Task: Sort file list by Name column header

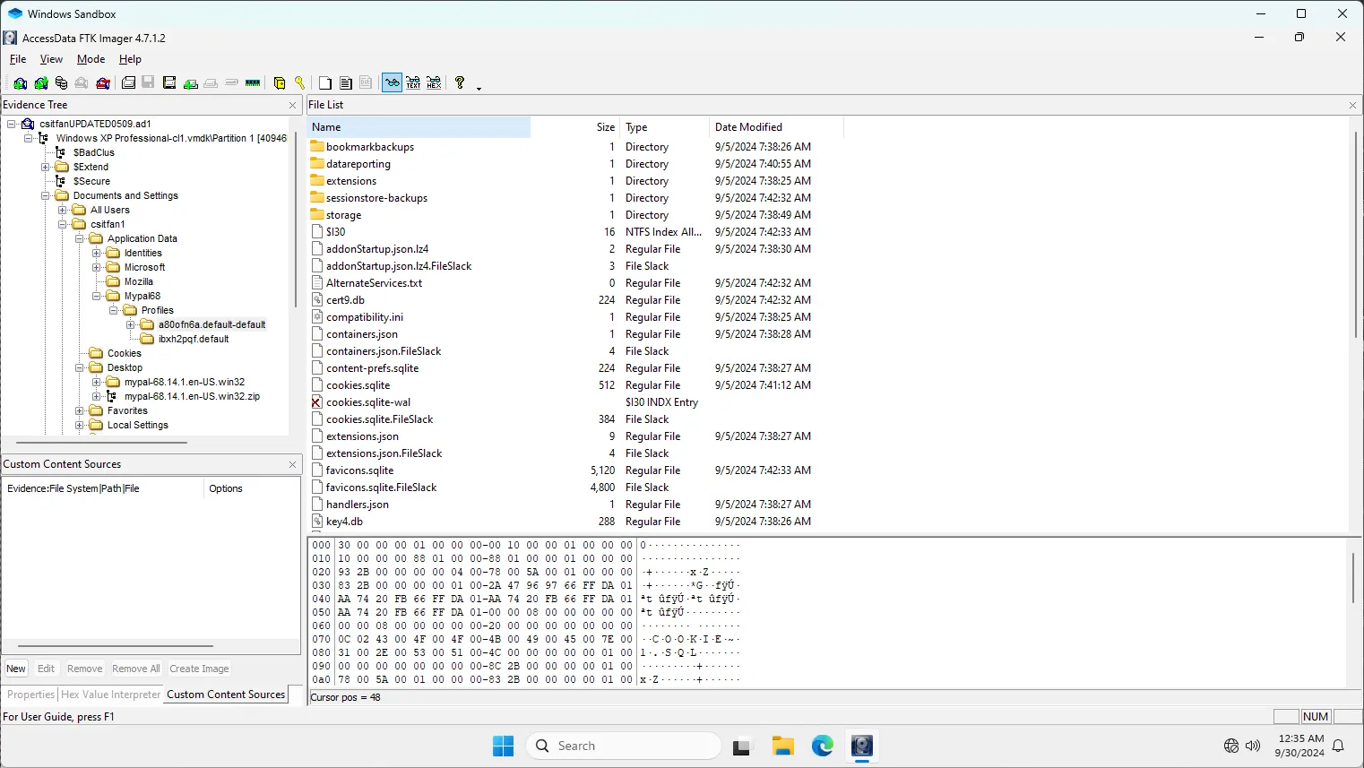Action: [x=419, y=127]
